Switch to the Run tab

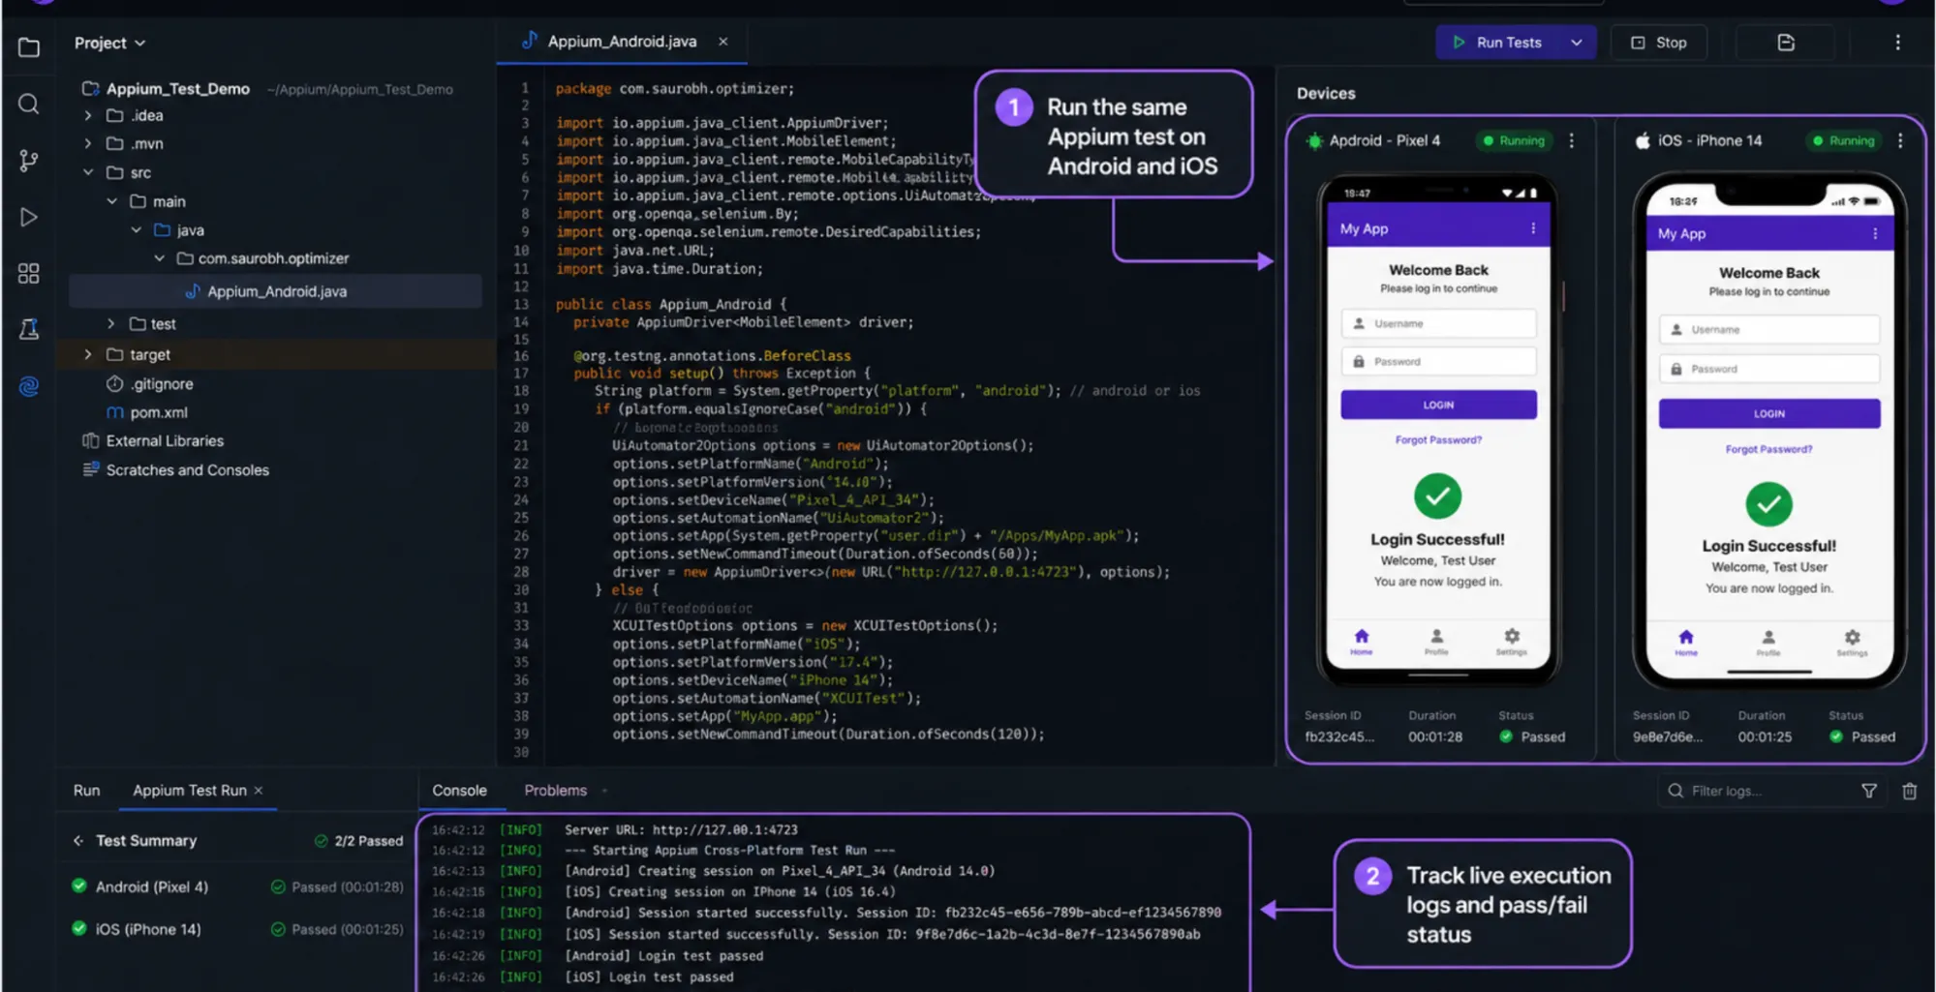86,791
